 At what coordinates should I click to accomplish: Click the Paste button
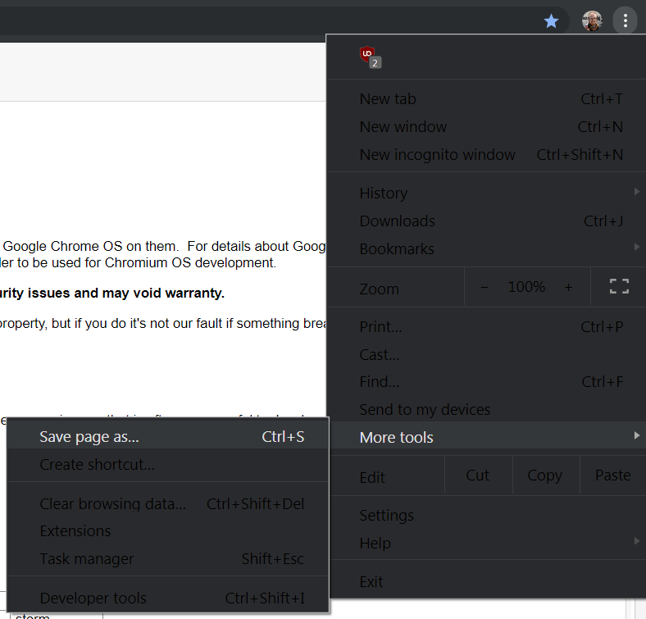coord(612,476)
